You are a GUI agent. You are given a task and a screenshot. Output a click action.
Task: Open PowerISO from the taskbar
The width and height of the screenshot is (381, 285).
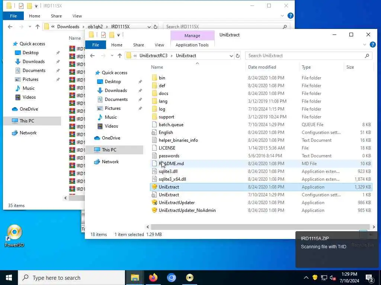pyautogui.click(x=189, y=278)
